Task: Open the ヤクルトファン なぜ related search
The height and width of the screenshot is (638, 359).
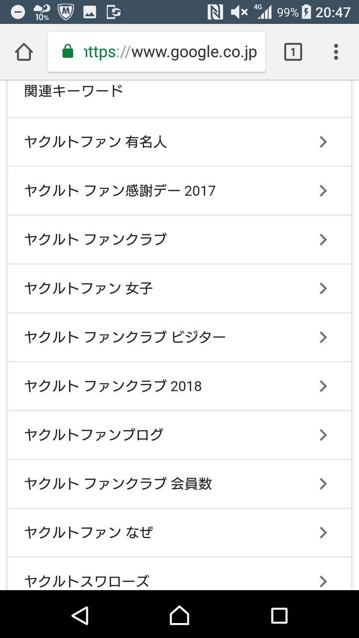Action: click(179, 533)
